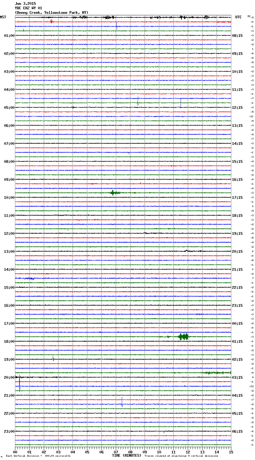Click the 17:15 UTC time label
The height and width of the screenshot is (460, 255).
click(x=237, y=198)
